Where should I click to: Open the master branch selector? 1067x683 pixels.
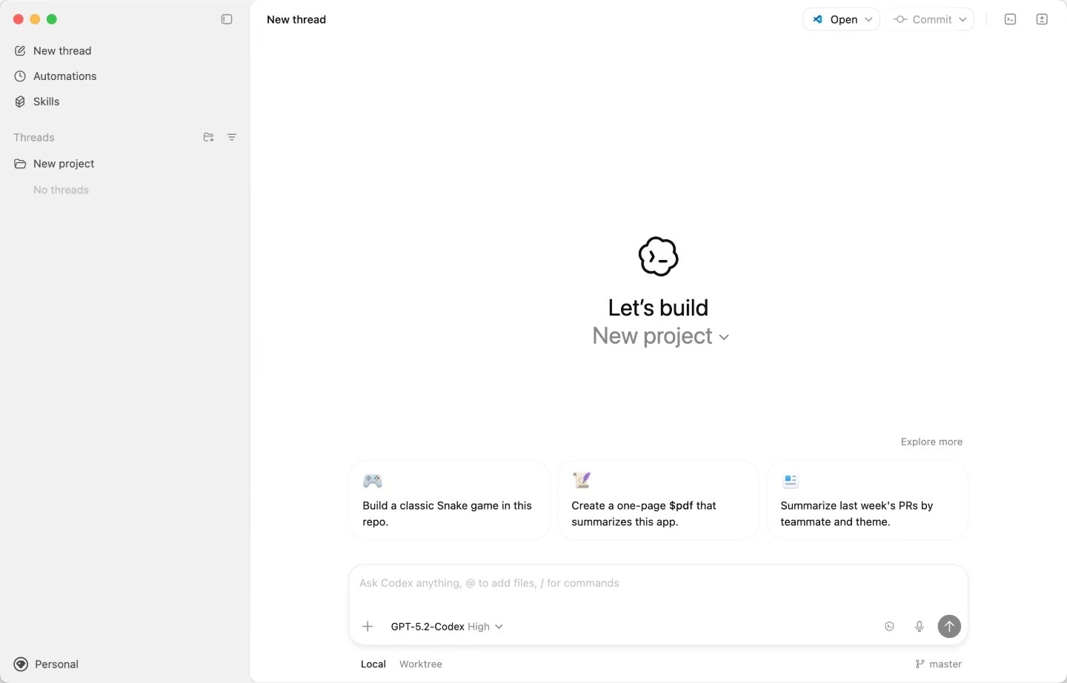(938, 664)
